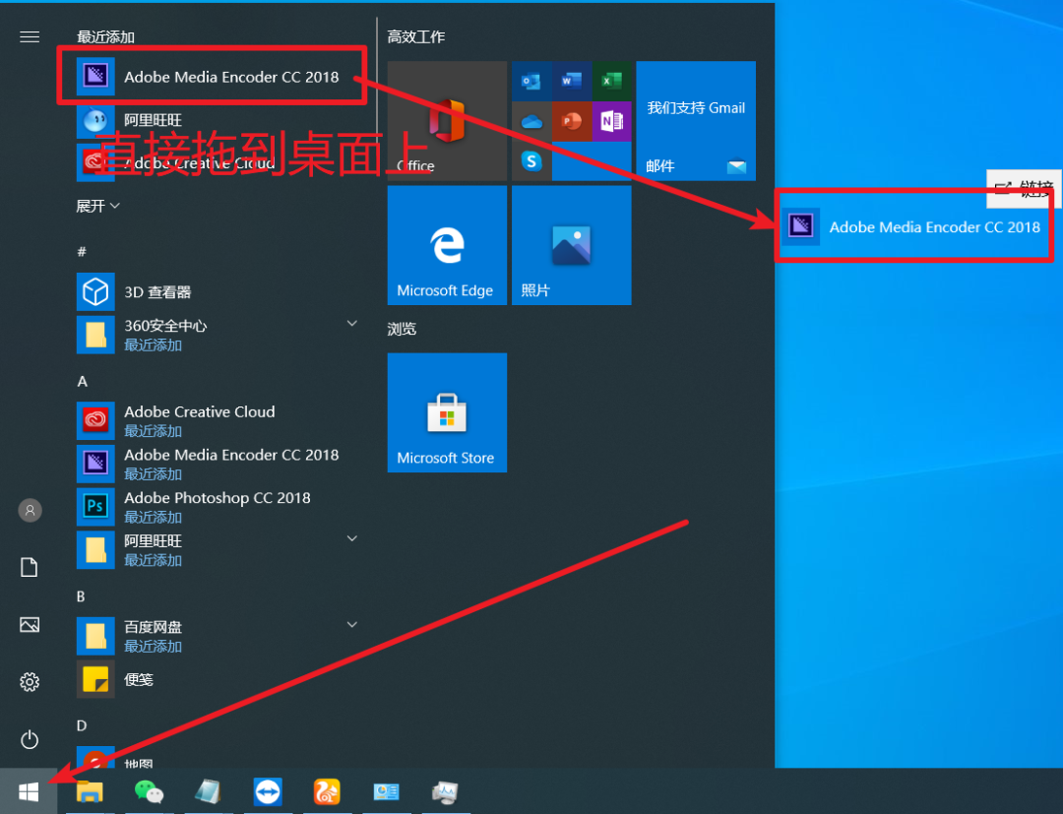Click the D section letter header
Screen dimensions: 1063x814
(x=82, y=725)
